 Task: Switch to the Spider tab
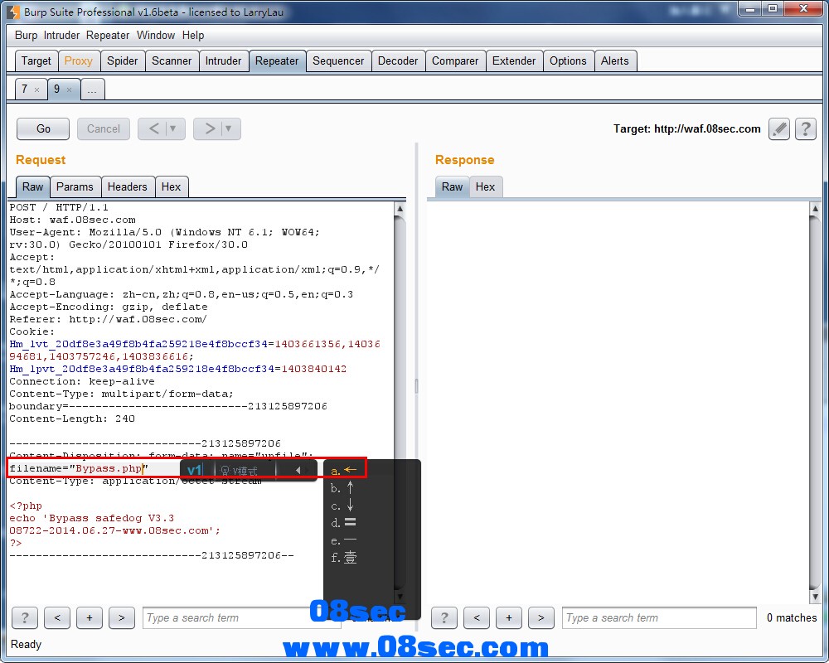[122, 60]
